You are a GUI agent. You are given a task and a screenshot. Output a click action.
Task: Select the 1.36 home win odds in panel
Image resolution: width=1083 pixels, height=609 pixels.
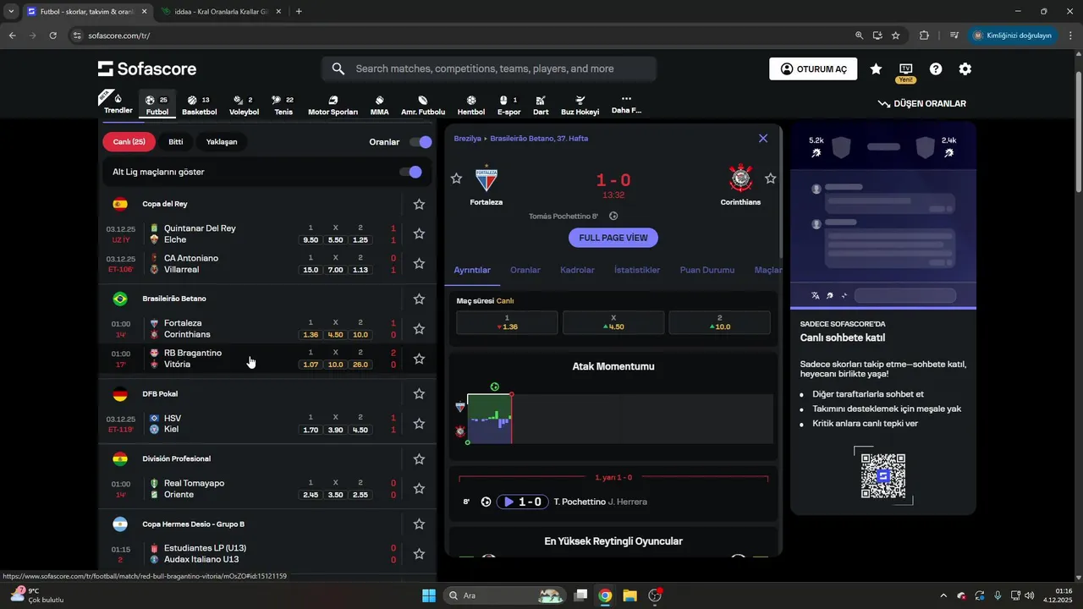(507, 322)
